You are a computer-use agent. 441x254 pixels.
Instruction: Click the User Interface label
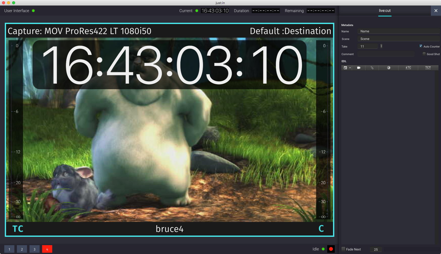coord(17,11)
